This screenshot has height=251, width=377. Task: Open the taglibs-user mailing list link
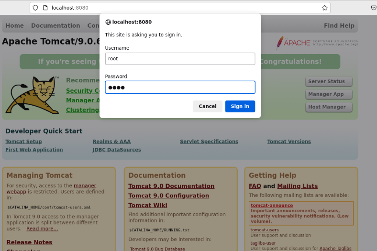pos(263,243)
